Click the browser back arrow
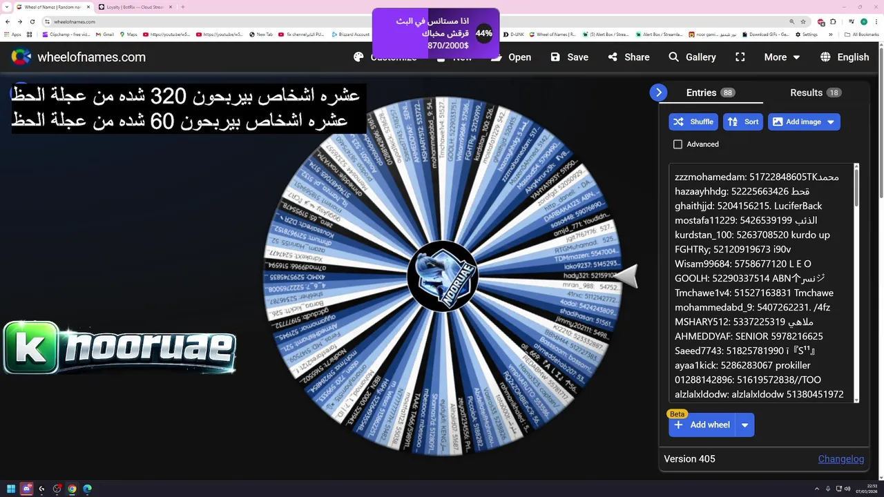 (8, 21)
